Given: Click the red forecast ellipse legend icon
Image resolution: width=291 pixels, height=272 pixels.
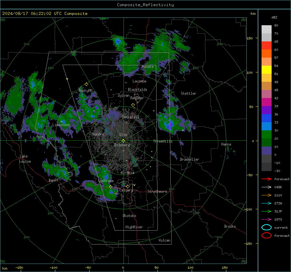Looking at the screenshot, I should point(266,235).
